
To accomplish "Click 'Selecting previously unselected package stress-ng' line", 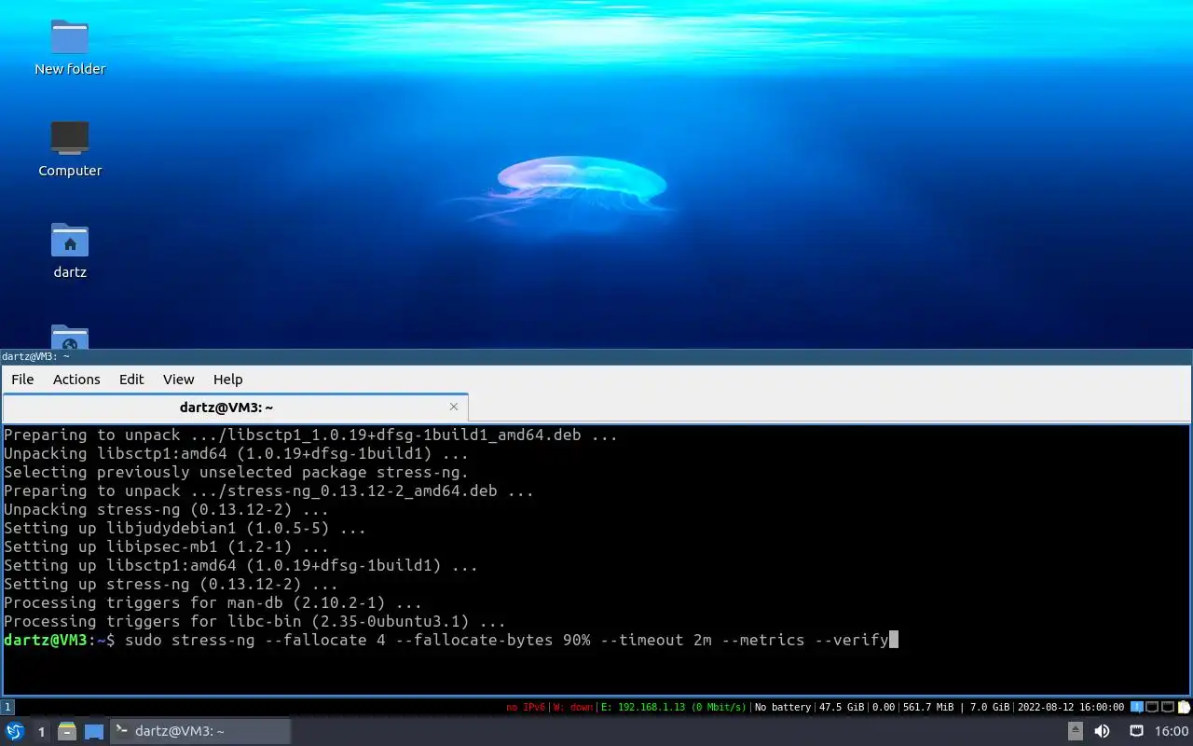I will click(x=236, y=472).
